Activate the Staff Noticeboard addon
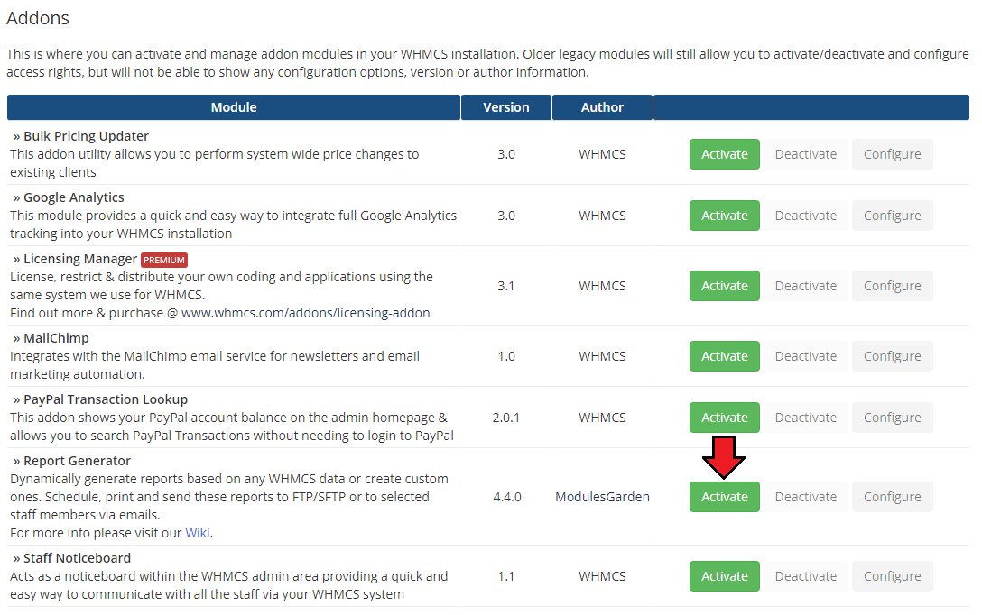Viewport: 982px width, 615px height. pos(725,576)
